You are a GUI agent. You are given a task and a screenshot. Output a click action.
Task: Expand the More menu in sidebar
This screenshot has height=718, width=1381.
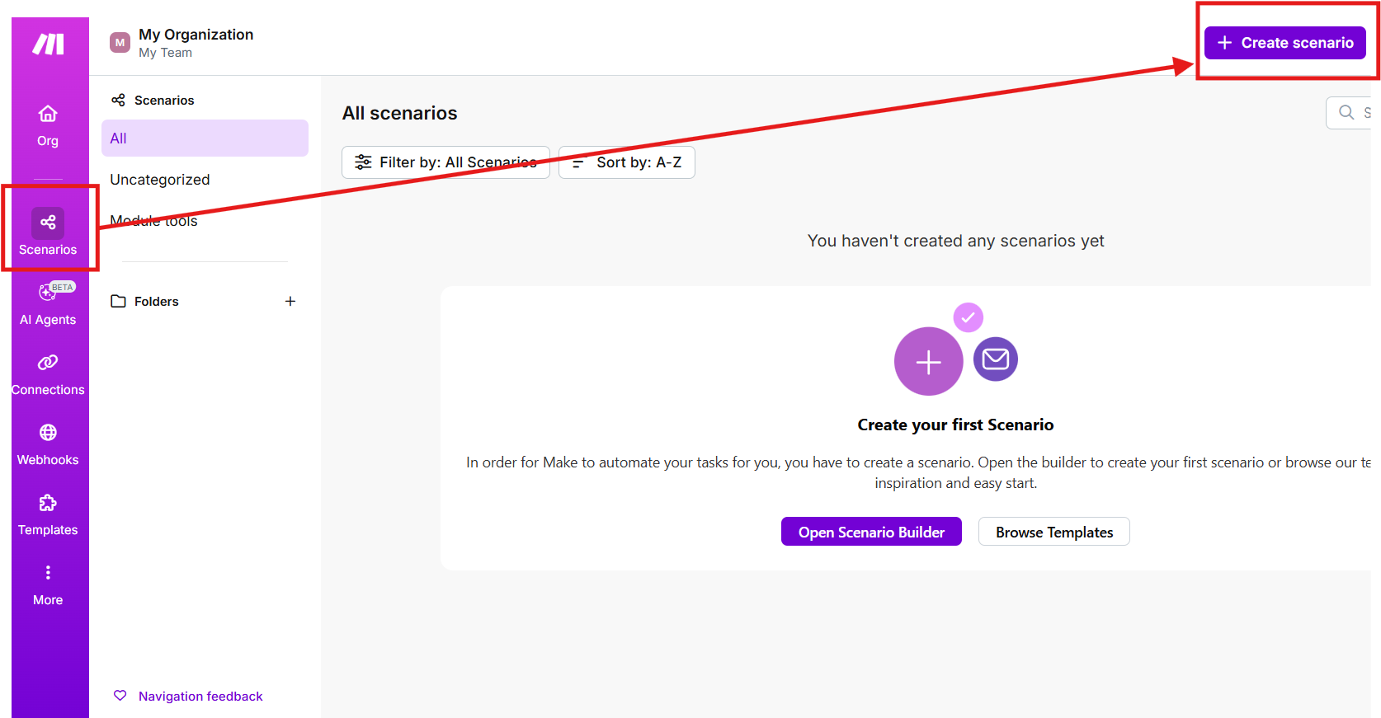pos(48,584)
